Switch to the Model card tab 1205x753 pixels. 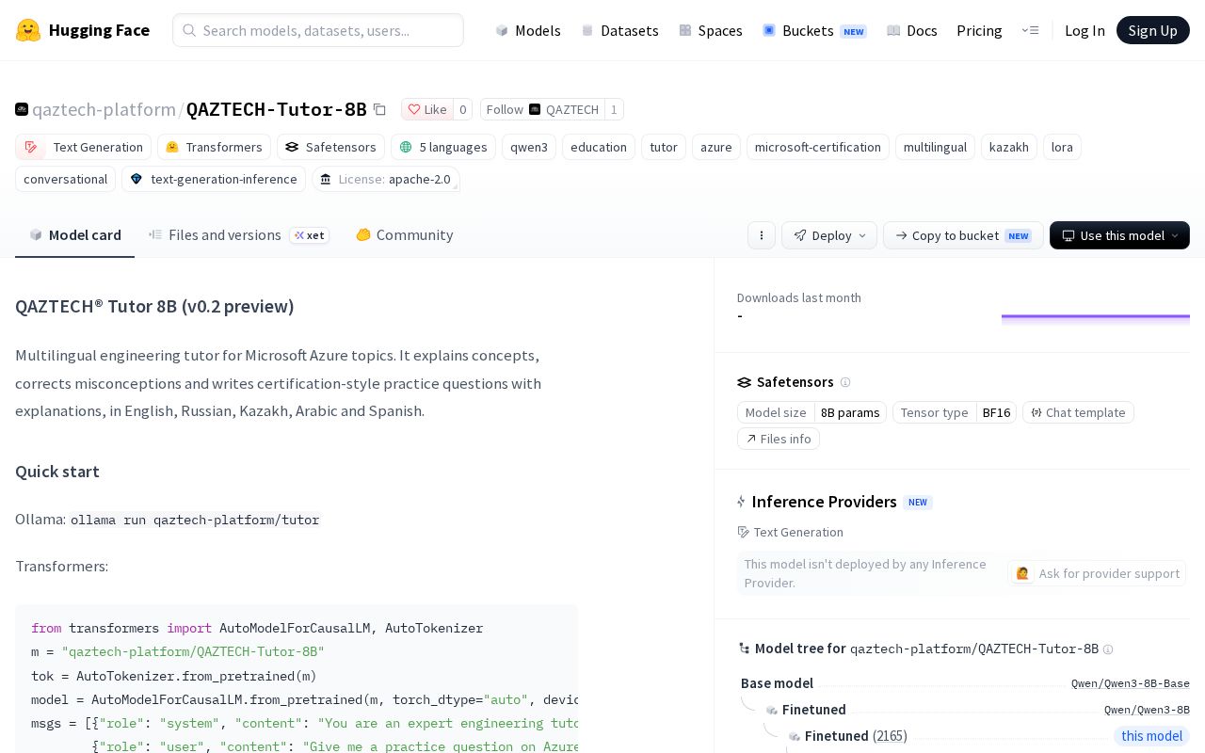click(75, 235)
